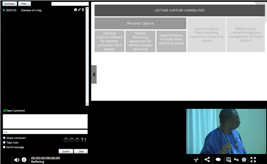Click the 'Personal Capture' slide box
This screenshot has width=267, height=164.
140,23
